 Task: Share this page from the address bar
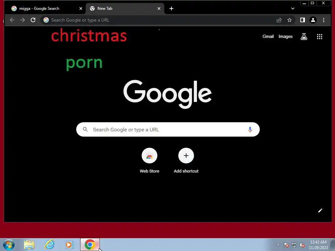point(279,20)
